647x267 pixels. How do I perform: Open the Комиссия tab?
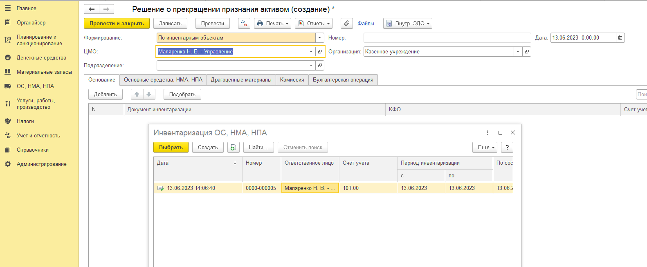(x=292, y=80)
